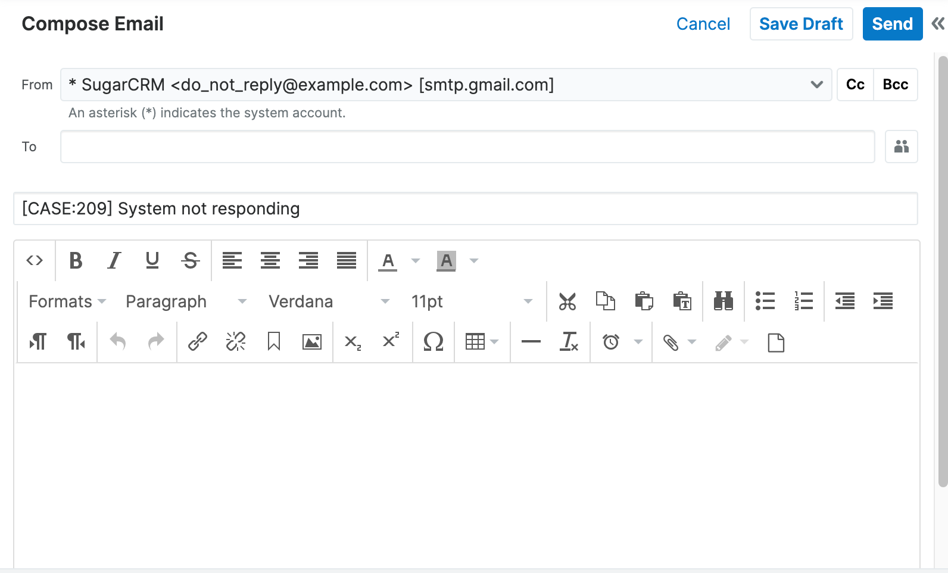Open the pencil signature menu

point(732,342)
